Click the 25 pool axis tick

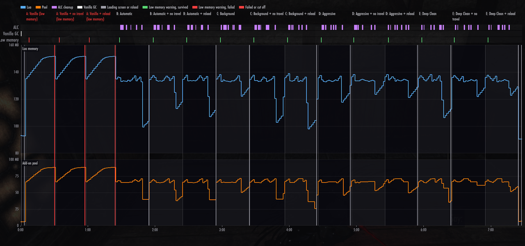(x=17, y=209)
